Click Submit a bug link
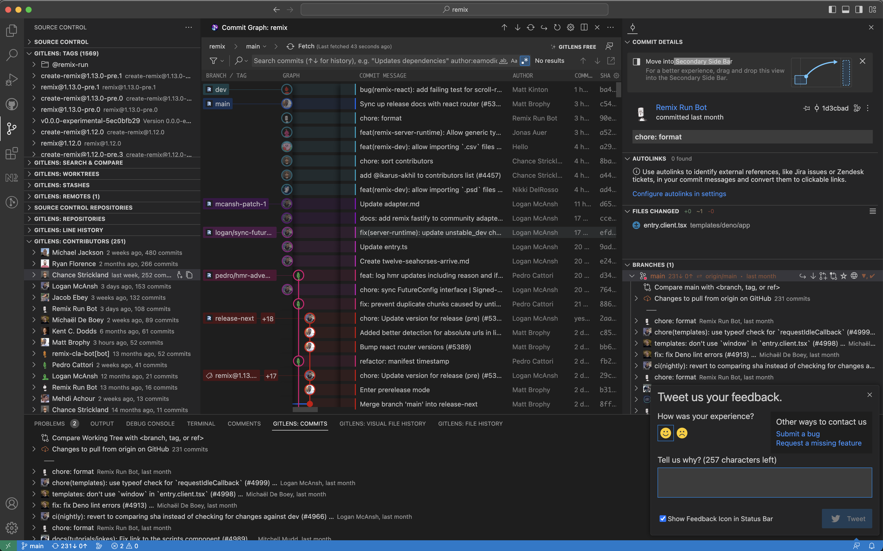 point(798,434)
